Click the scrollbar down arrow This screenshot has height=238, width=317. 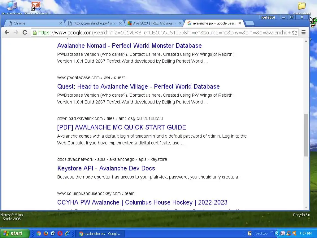tap(306, 207)
